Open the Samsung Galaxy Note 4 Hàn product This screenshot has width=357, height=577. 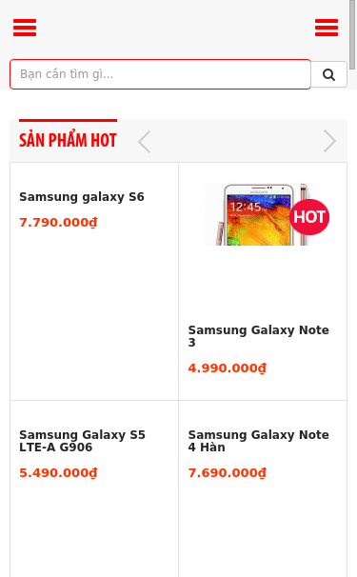[258, 441]
